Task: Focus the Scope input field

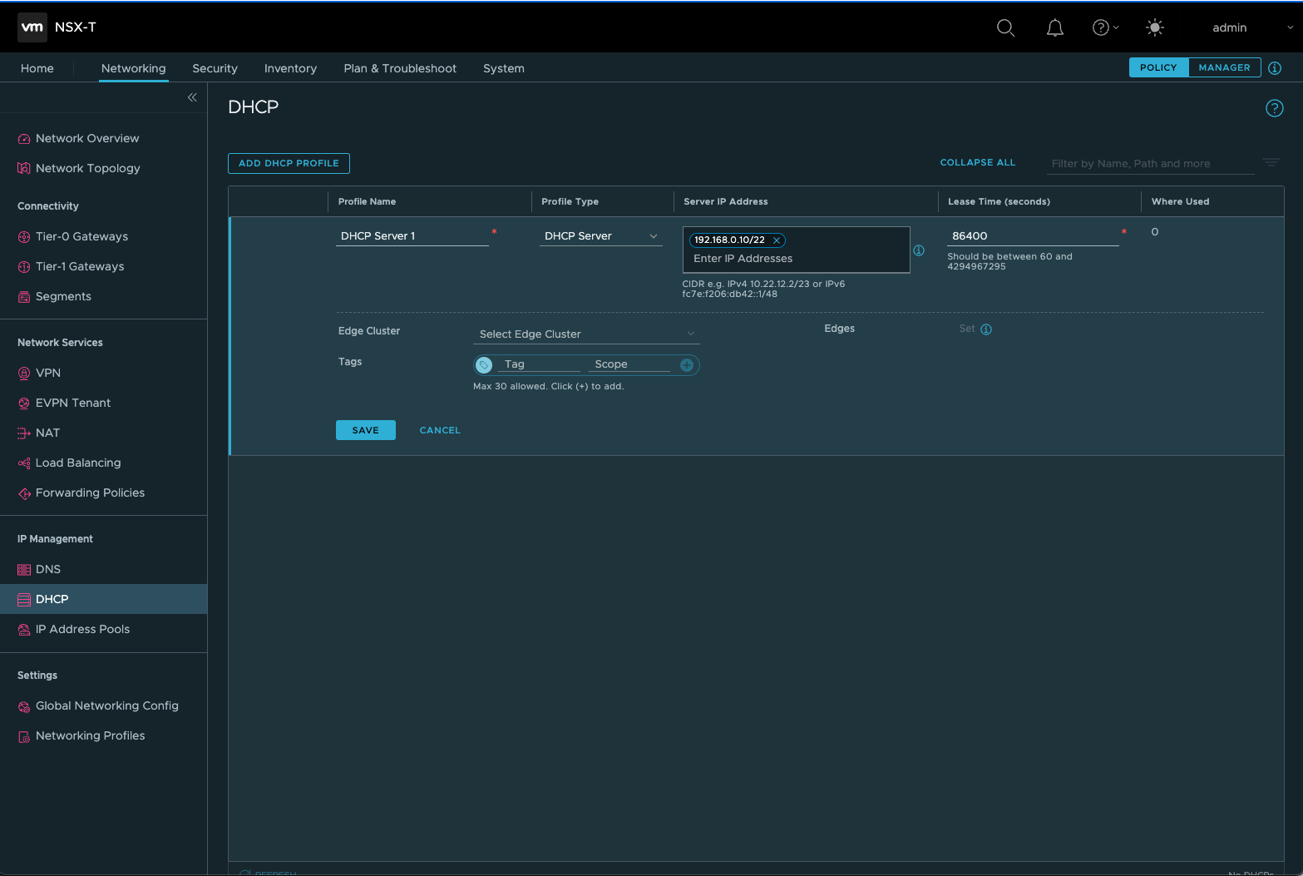Action: click(x=629, y=364)
